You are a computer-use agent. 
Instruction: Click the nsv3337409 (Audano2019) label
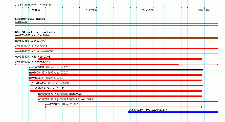pos(47,88)
